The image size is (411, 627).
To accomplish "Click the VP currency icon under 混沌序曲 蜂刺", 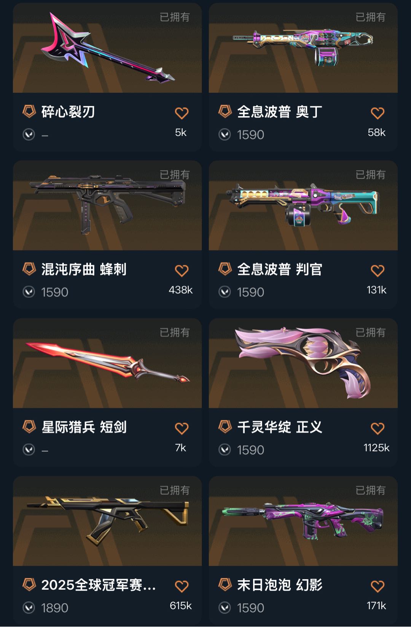I will [x=29, y=292].
